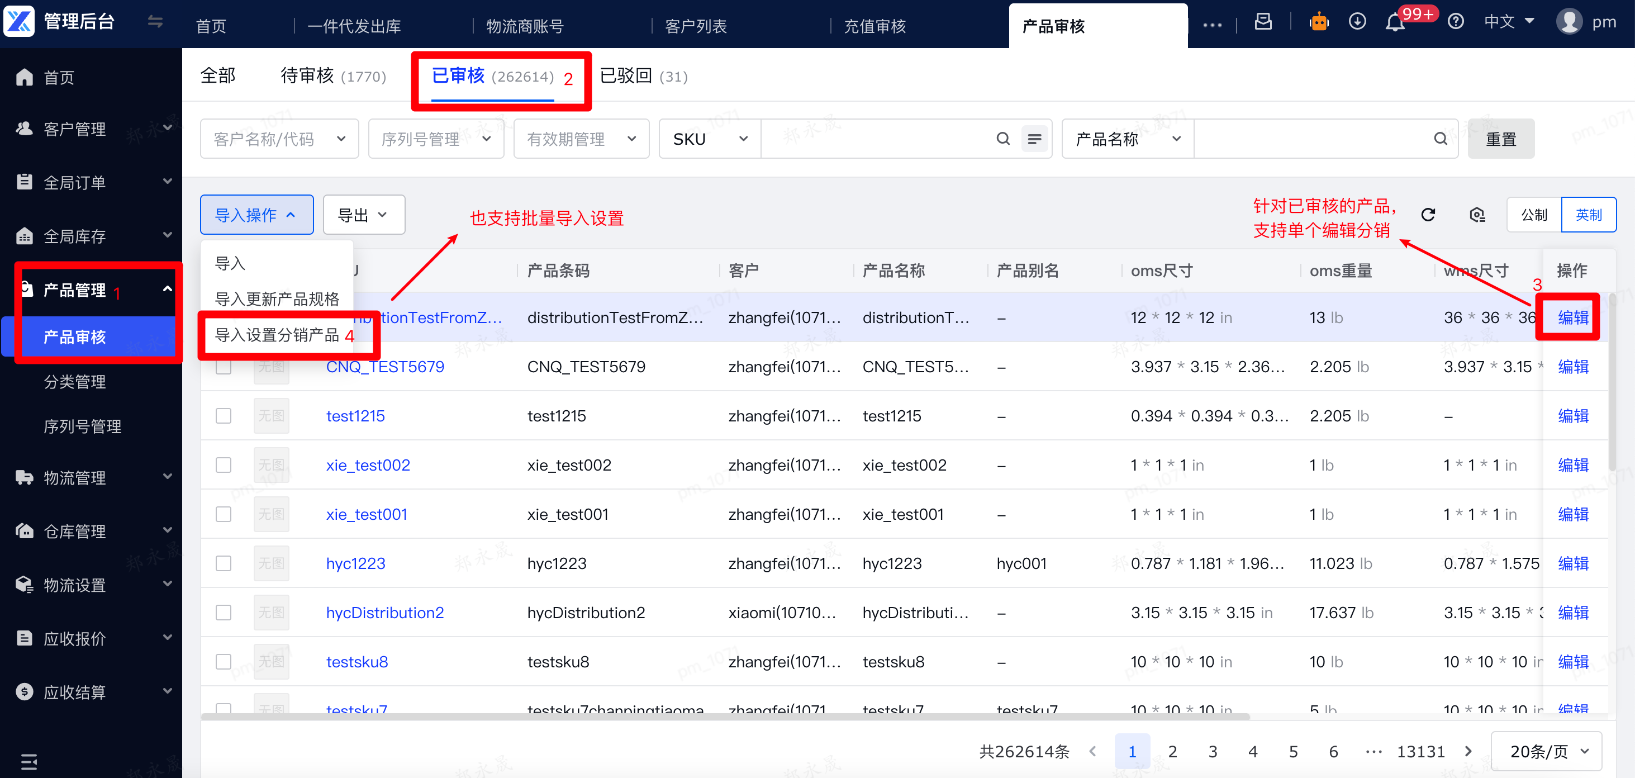The height and width of the screenshot is (778, 1635).
Task: Expand the 导出 export dropdown
Action: 363,215
